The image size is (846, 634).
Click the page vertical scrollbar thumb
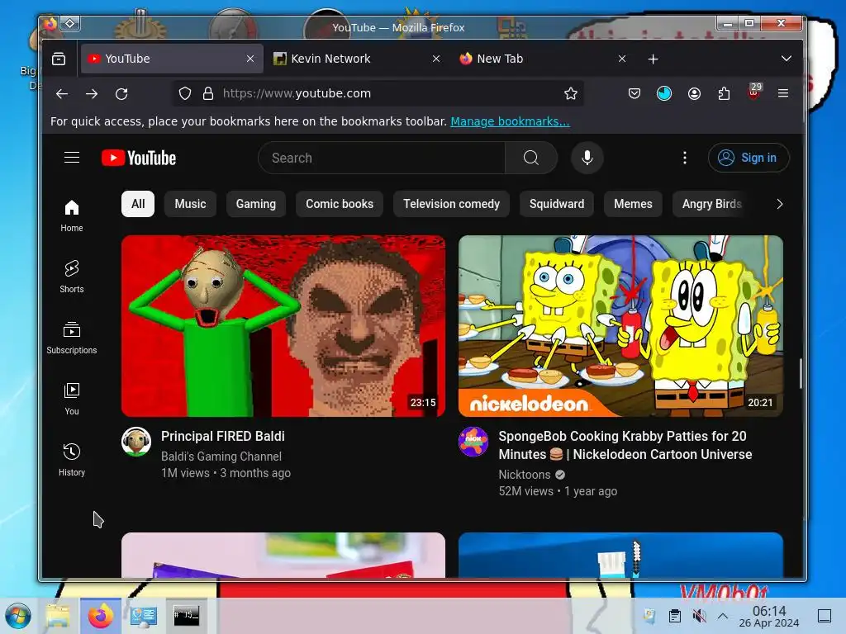(801, 373)
